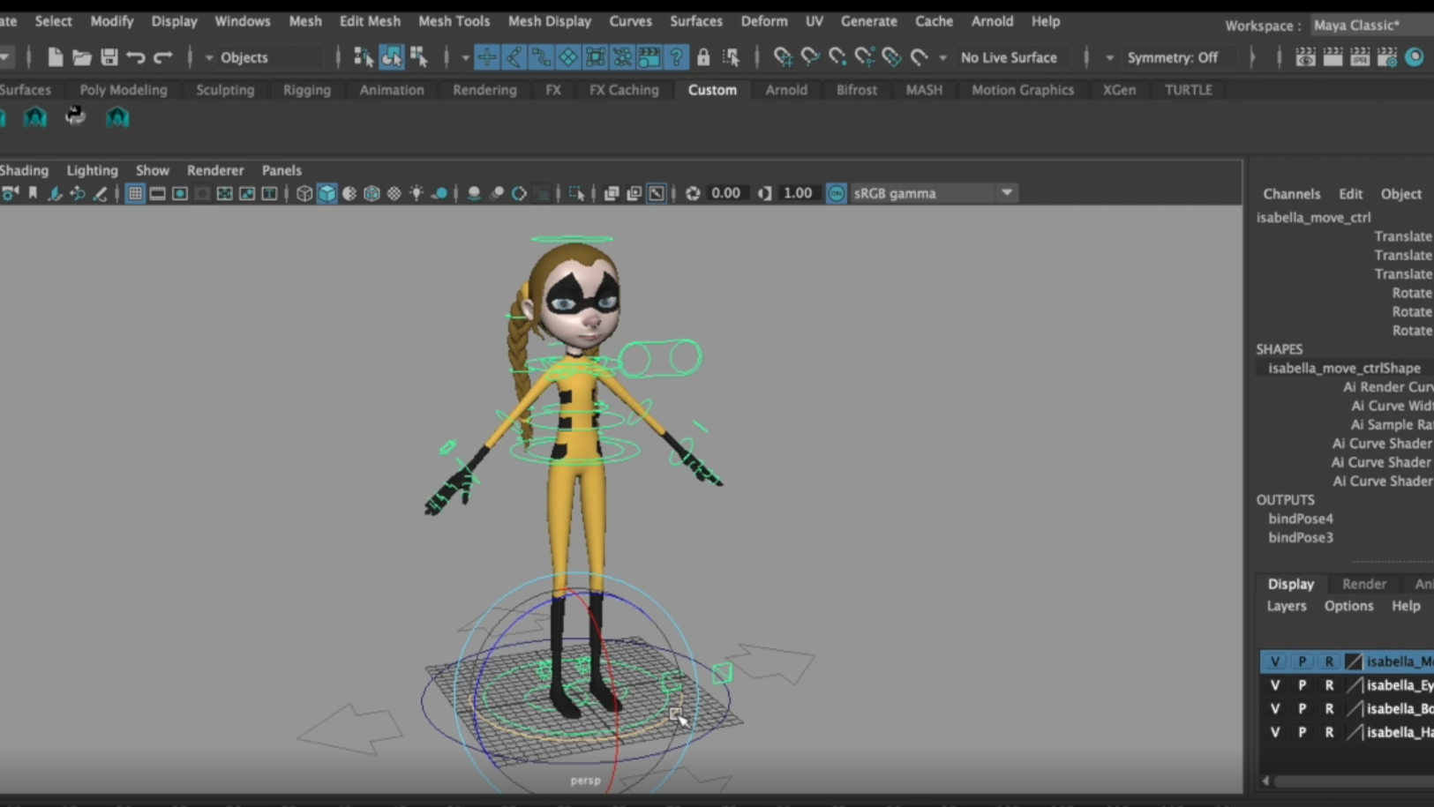Expand the selection mask options arrow before handles icon
This screenshot has height=807, width=1434.
[x=465, y=57]
